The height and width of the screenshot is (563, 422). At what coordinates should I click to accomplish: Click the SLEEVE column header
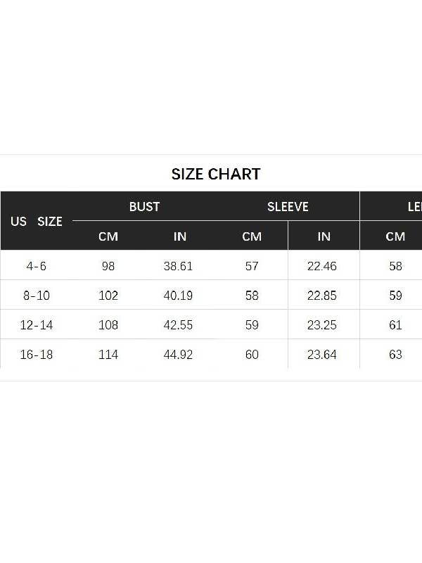pyautogui.click(x=288, y=206)
